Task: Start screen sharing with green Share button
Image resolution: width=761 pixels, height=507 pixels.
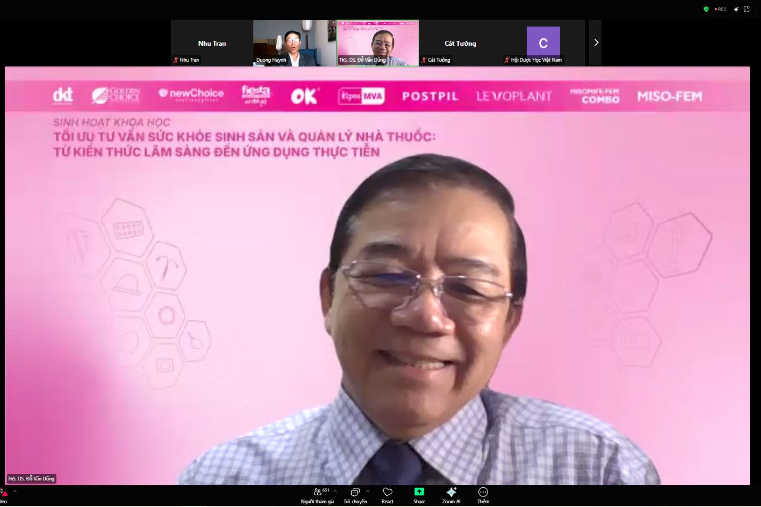Action: [x=419, y=496]
